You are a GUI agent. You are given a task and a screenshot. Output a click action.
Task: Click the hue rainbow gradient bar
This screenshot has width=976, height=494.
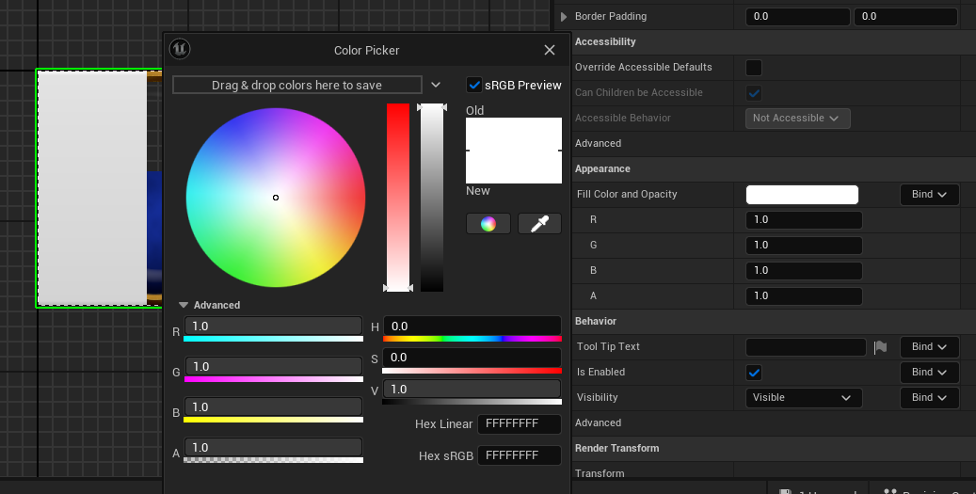pyautogui.click(x=472, y=339)
